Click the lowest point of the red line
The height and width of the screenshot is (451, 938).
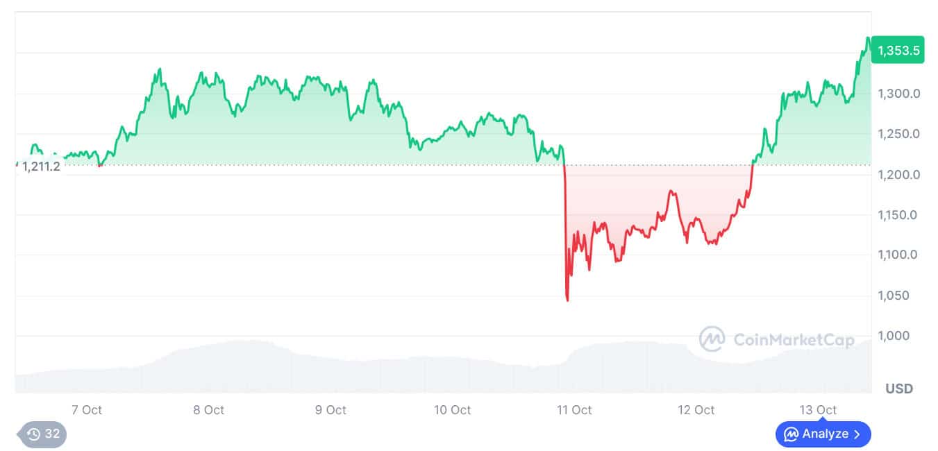click(x=568, y=300)
